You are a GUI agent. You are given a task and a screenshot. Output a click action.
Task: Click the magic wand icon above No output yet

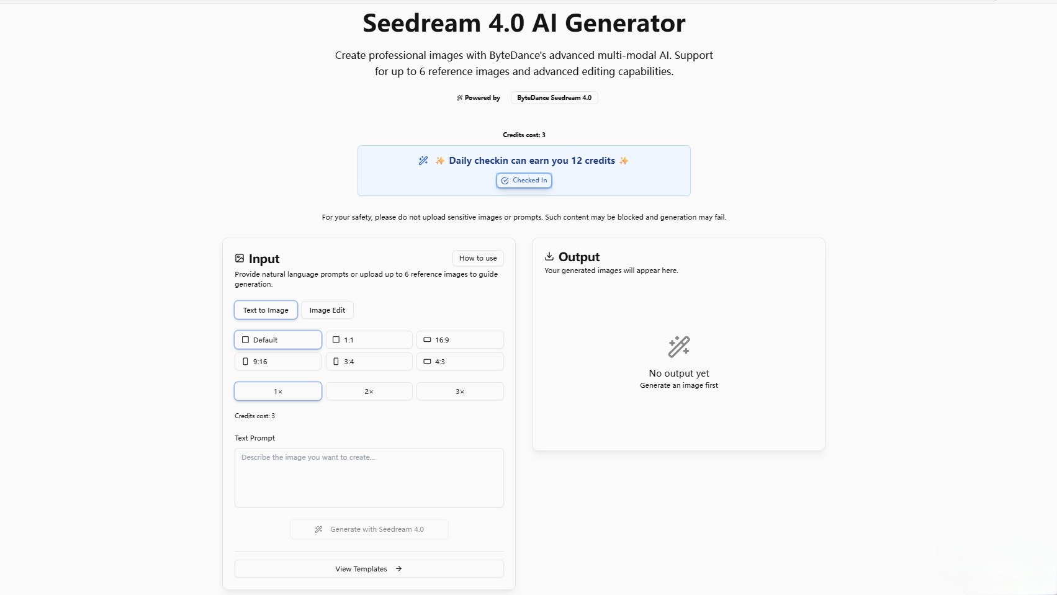[x=679, y=347]
